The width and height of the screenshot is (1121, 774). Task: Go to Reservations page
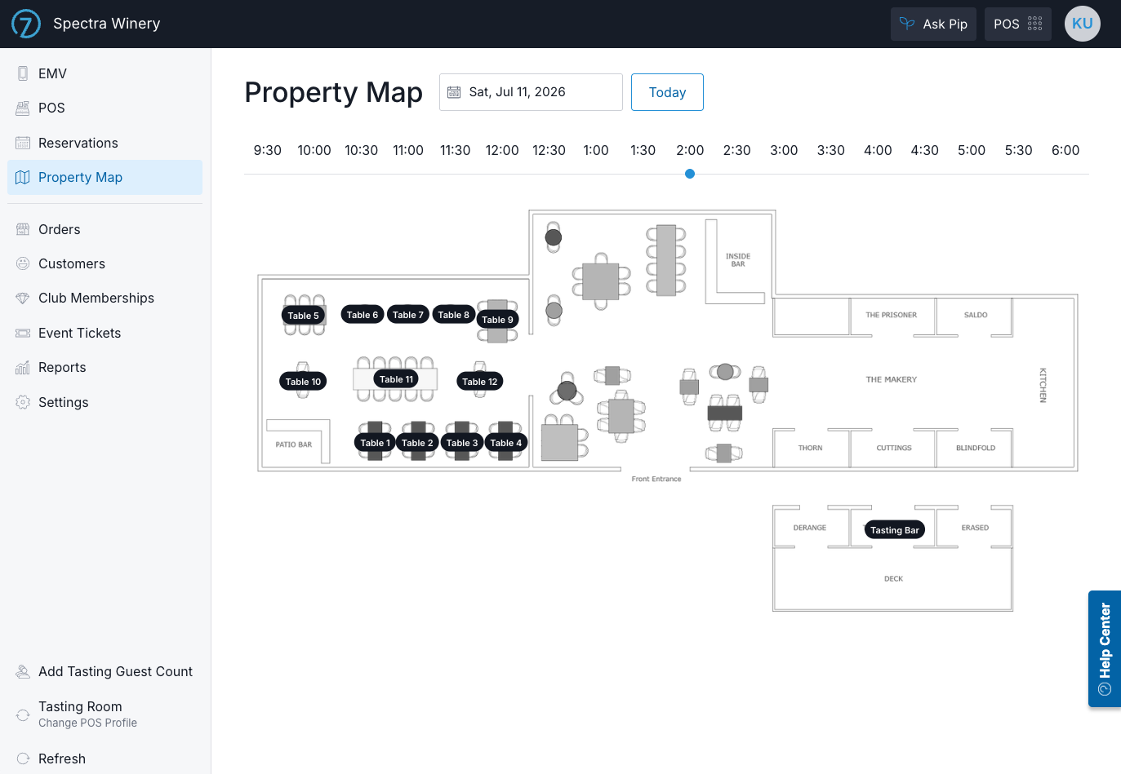point(105,143)
